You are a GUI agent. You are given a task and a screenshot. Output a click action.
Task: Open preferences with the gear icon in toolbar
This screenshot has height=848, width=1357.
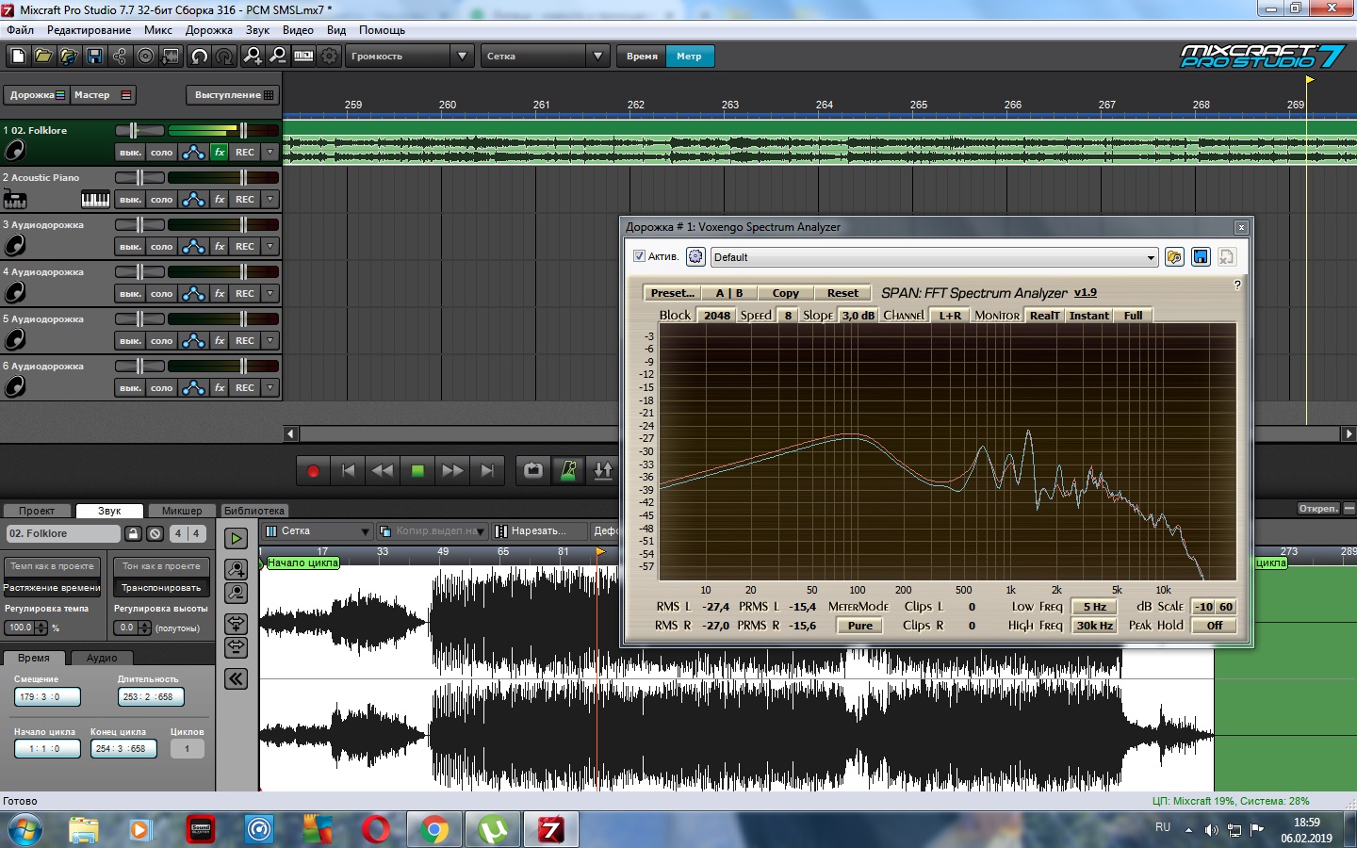pos(329,57)
